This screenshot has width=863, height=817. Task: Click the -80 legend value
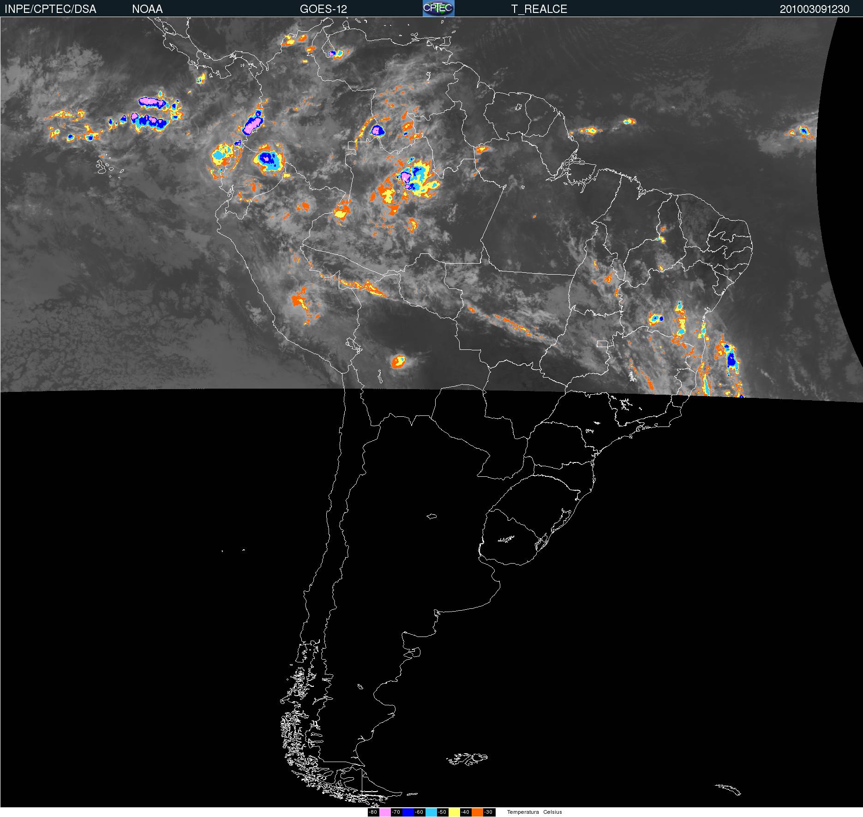[x=373, y=812]
